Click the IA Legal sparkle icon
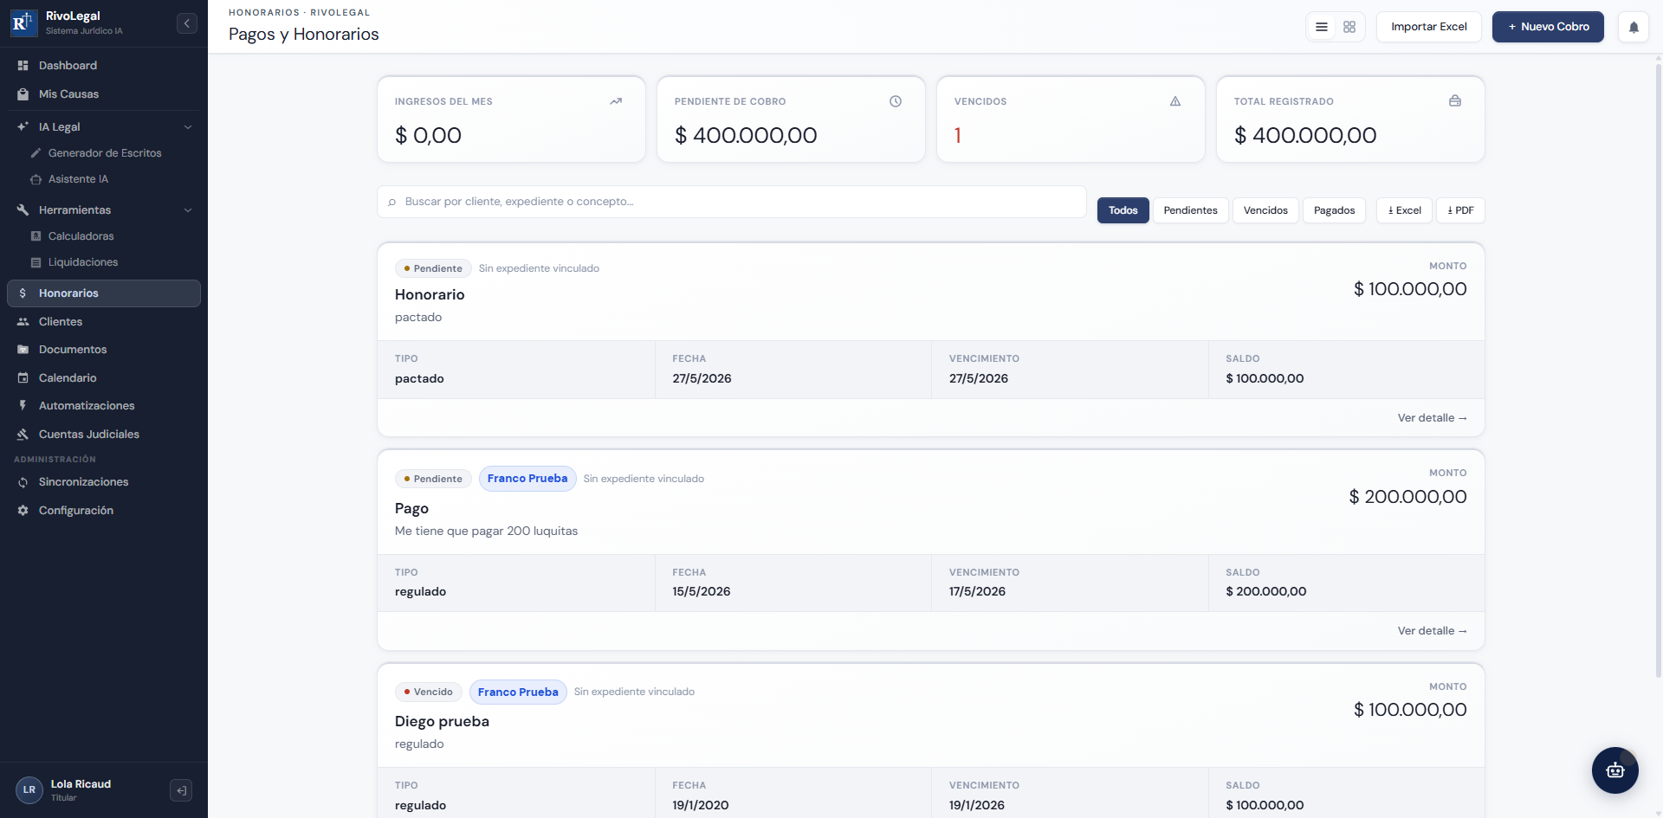 (x=23, y=127)
